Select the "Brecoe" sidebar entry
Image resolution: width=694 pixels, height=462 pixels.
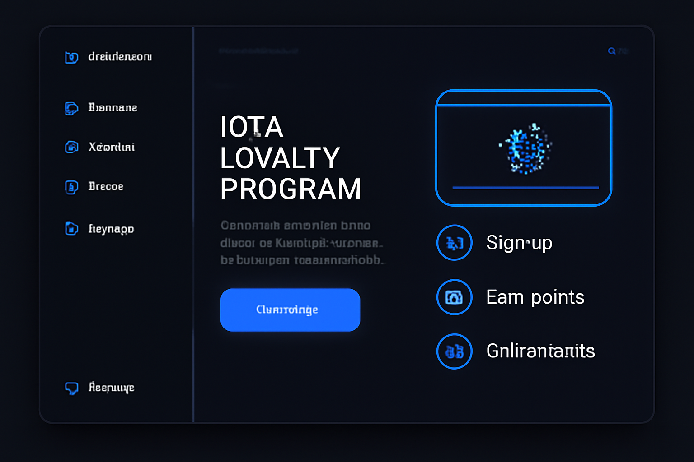(x=106, y=186)
